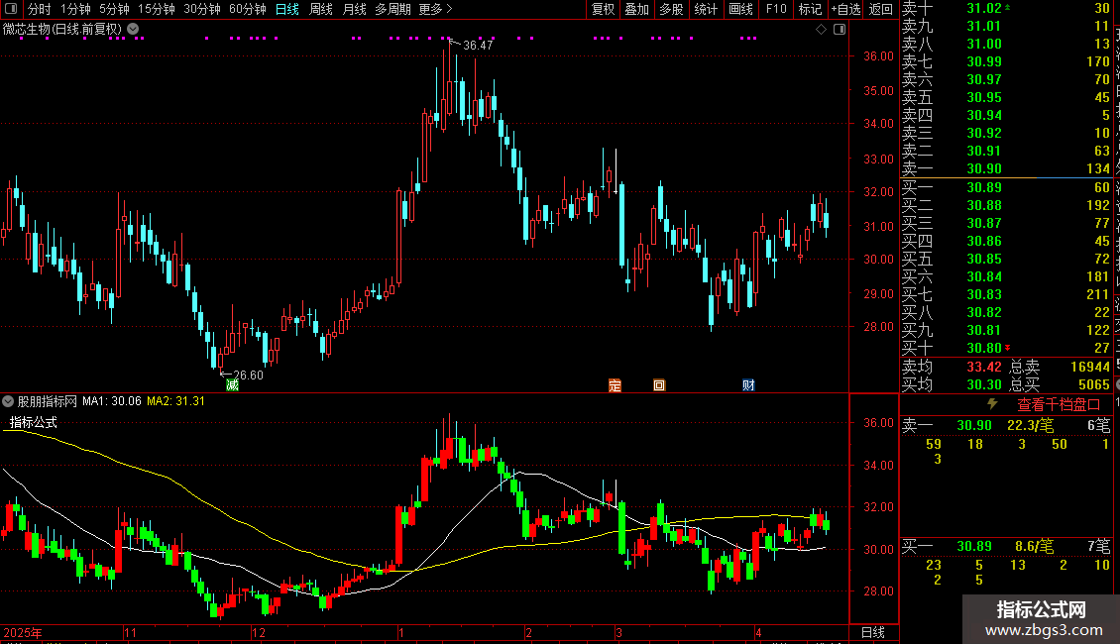The height and width of the screenshot is (644, 1120).
Task: Click the blue 财 event marker
Action: pyautogui.click(x=748, y=384)
